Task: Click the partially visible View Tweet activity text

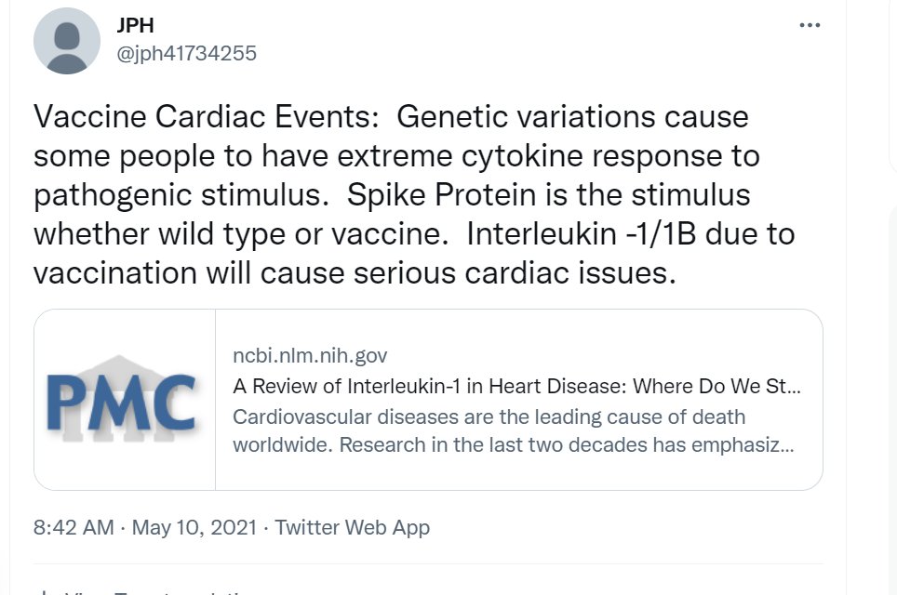Action: point(154,591)
